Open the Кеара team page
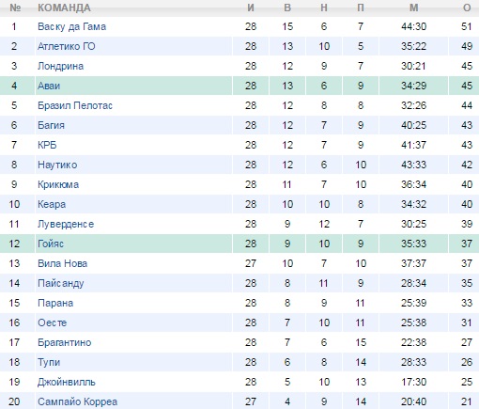This screenshot has width=479, height=409. (52, 204)
